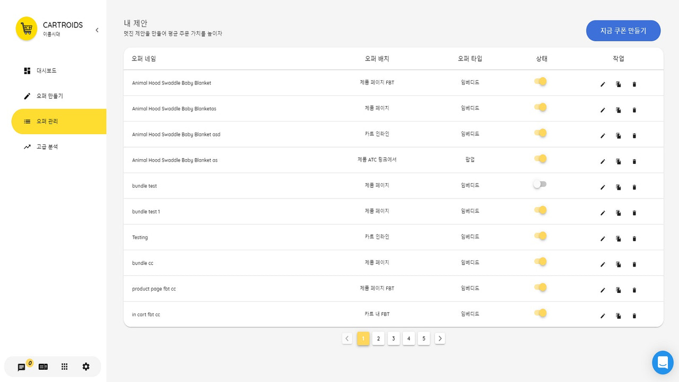Click the Cartroids cart logo

point(27,29)
